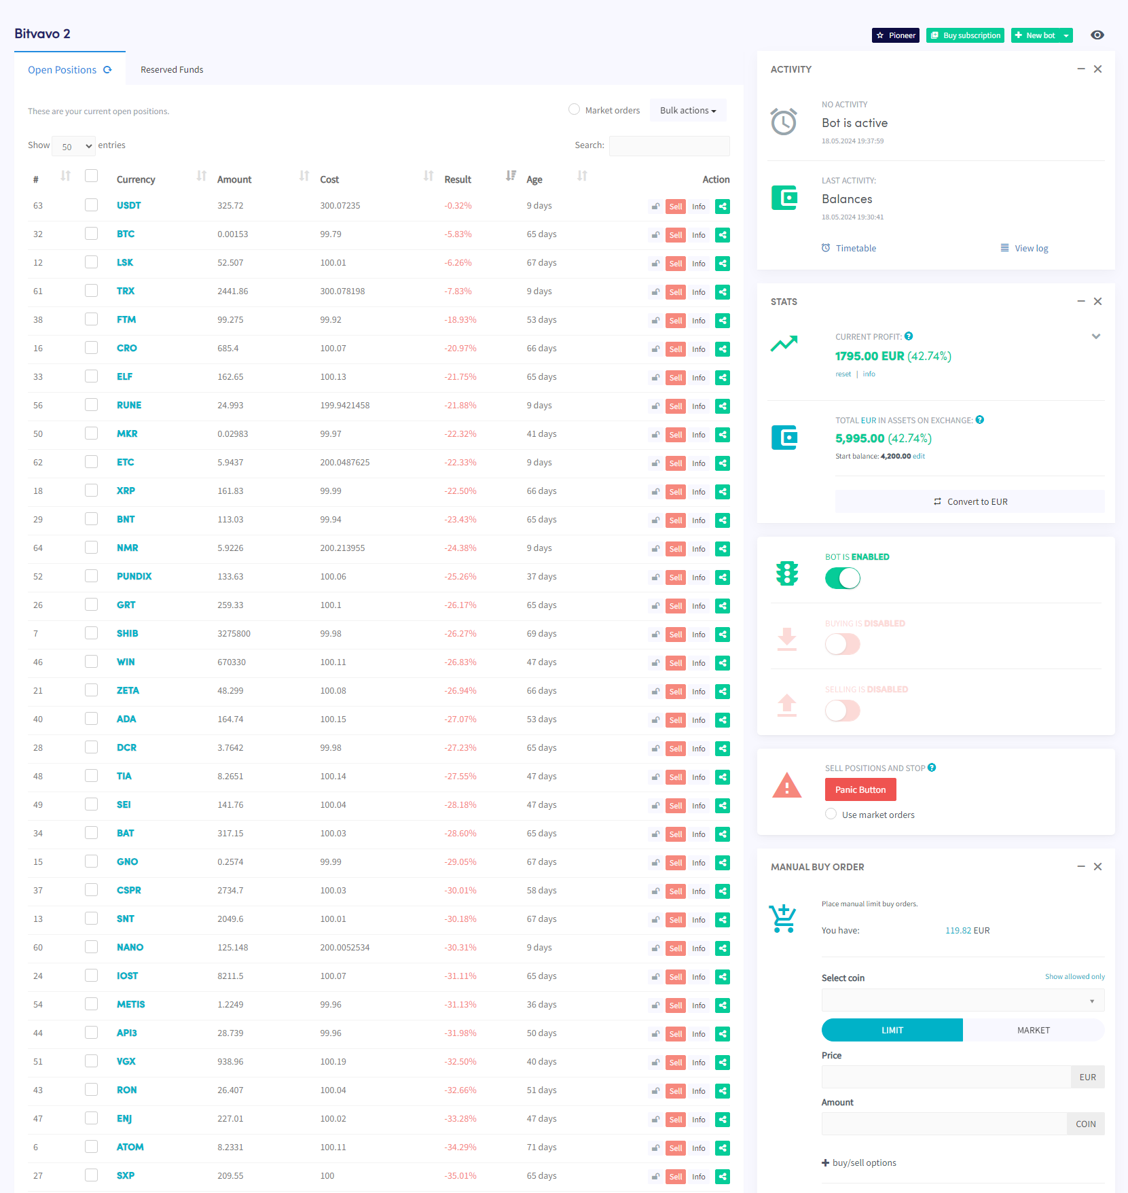This screenshot has height=1193, width=1128.
Task: Open the New bot dropdown arrow
Action: (x=1066, y=35)
